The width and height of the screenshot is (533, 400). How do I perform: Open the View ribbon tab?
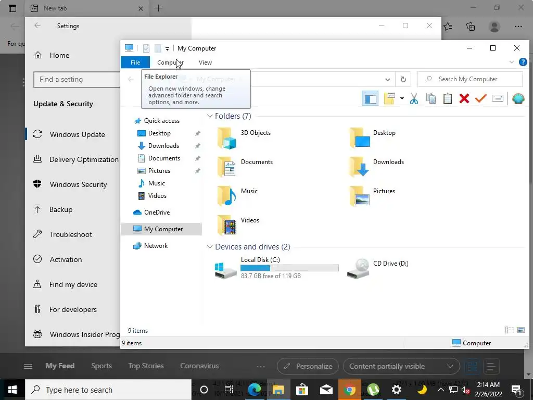[x=205, y=63]
